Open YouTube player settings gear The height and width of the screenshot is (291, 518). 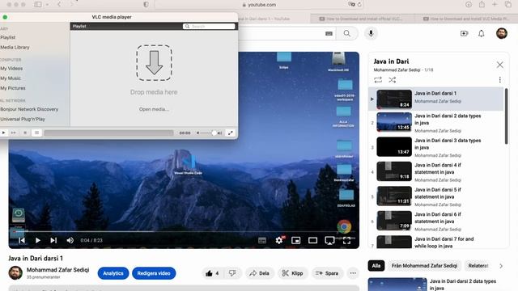coord(279,240)
